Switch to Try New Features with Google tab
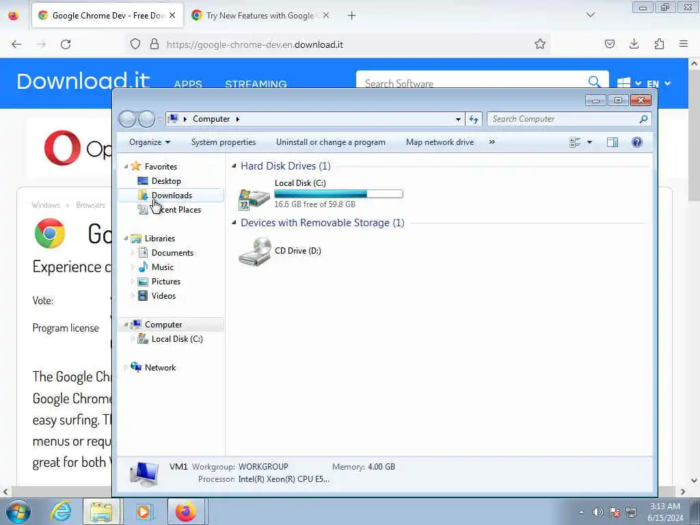The image size is (700, 525). point(260,15)
